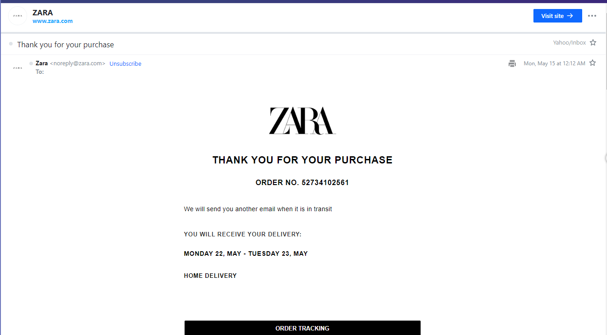The width and height of the screenshot is (607, 335).
Task: Click the Visit site button
Action: click(557, 16)
